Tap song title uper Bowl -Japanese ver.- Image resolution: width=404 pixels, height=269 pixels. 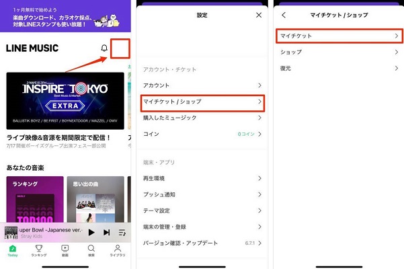coord(51,230)
